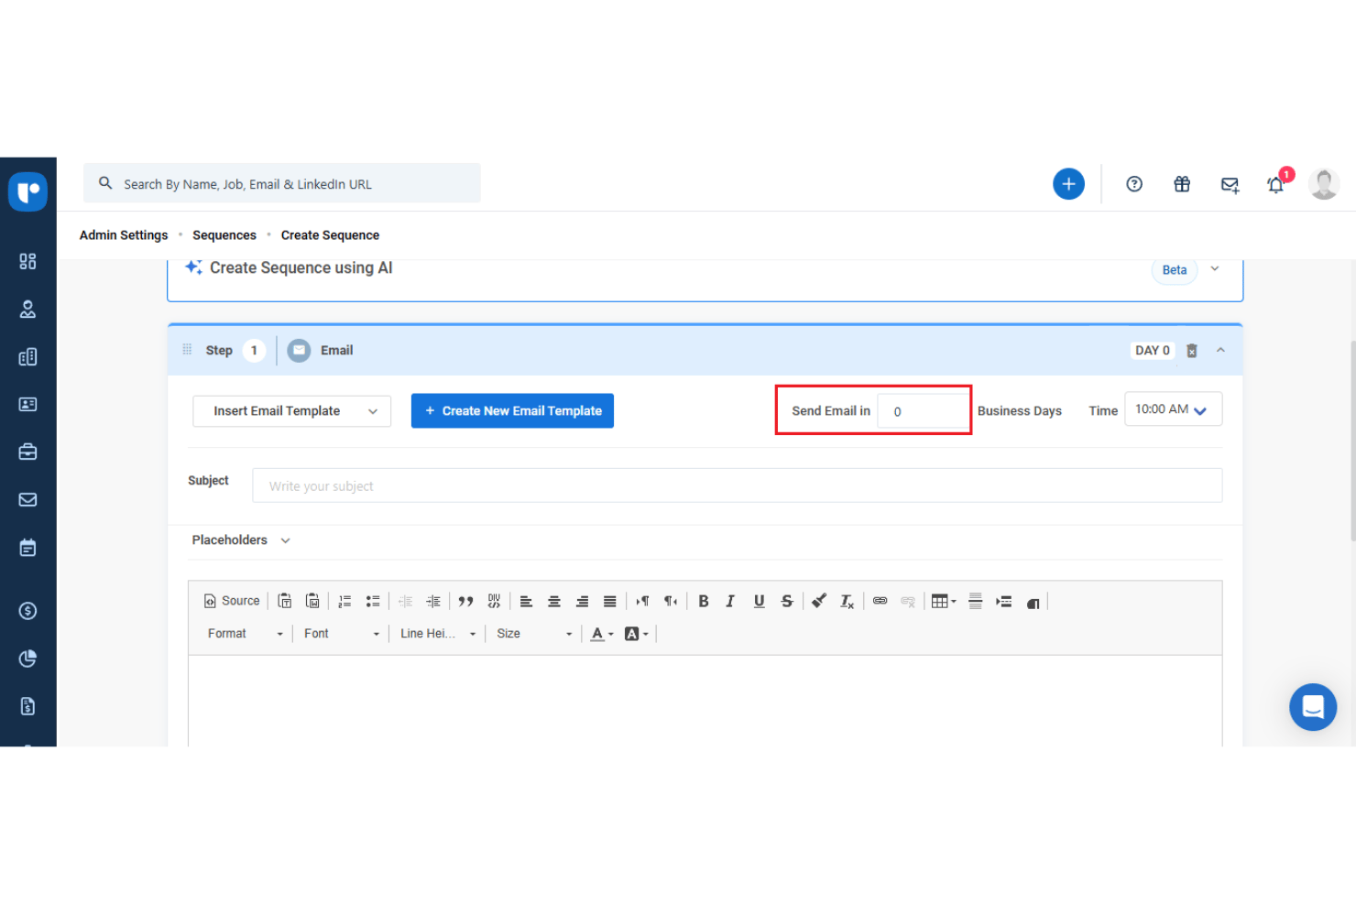Viewport: 1356px width, 904px height.
Task: Open the notifications bell
Action: tap(1276, 185)
